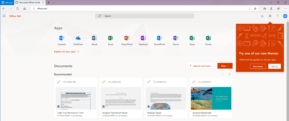The image size is (289, 121).
Task: Show next recommended documents with the right arrow
Action: [x=229, y=74]
